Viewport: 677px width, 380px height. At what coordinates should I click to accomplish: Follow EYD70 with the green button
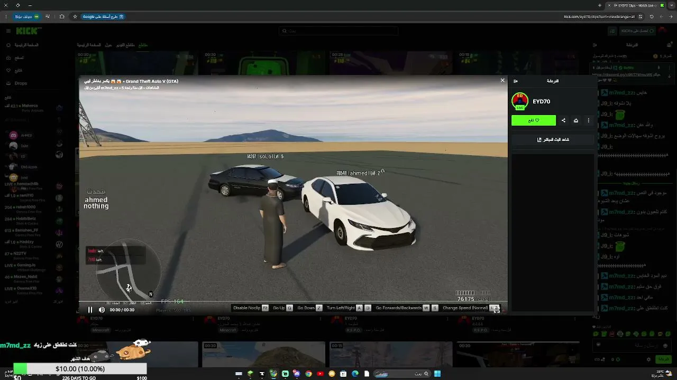tap(534, 120)
